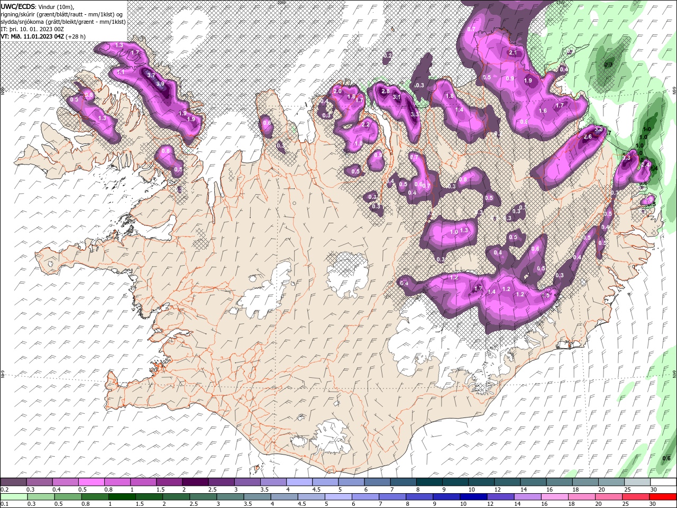
Task: Pick the upper legend swatch between 0.5 and 0.8
Action: [91, 482]
